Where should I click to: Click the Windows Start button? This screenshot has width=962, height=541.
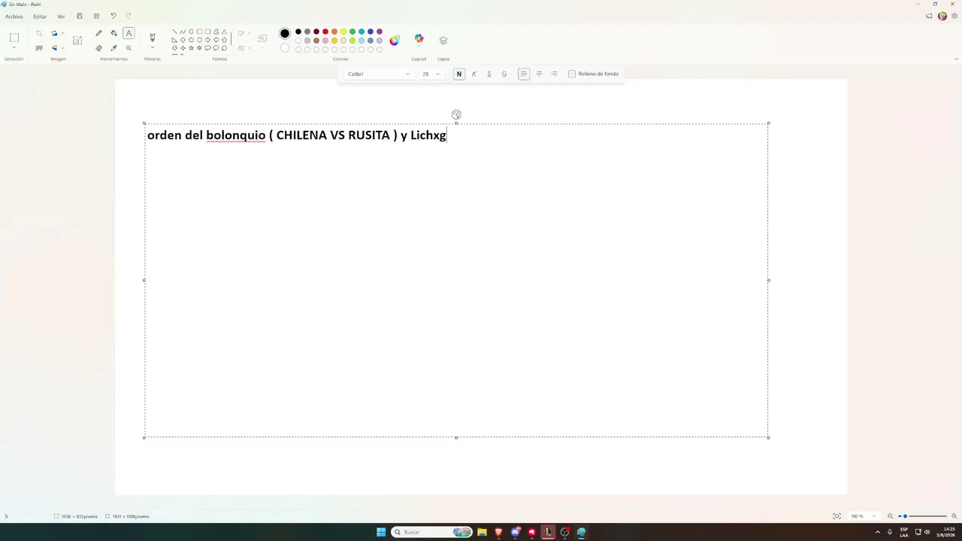click(381, 532)
